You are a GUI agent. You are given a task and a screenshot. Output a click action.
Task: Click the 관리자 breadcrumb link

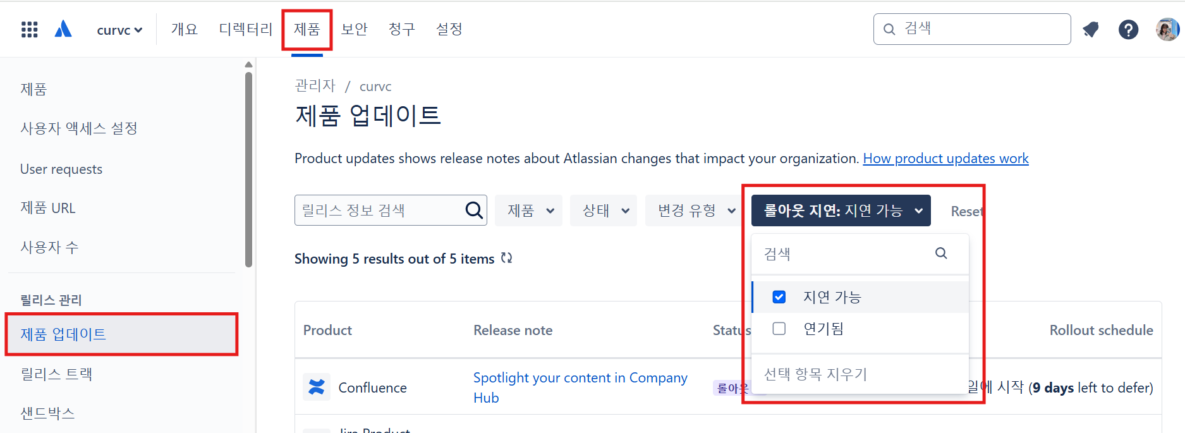[x=315, y=86]
